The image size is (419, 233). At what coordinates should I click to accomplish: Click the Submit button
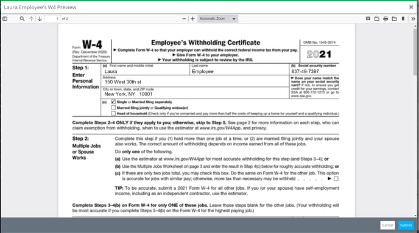pyautogui.click(x=406, y=225)
